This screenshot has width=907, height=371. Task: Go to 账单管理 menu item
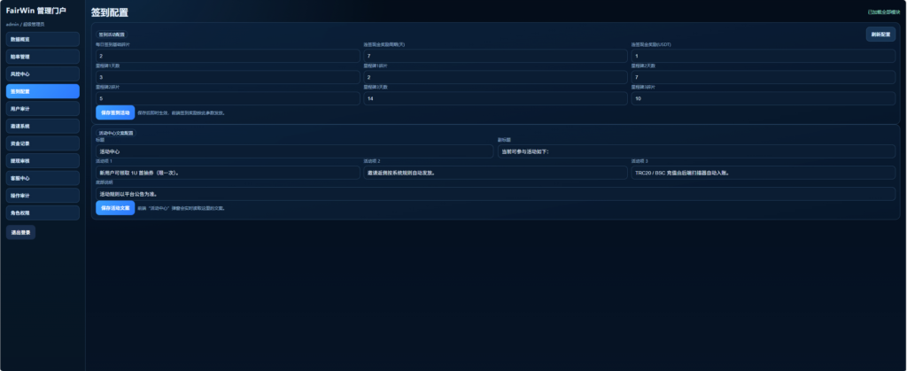pos(43,57)
